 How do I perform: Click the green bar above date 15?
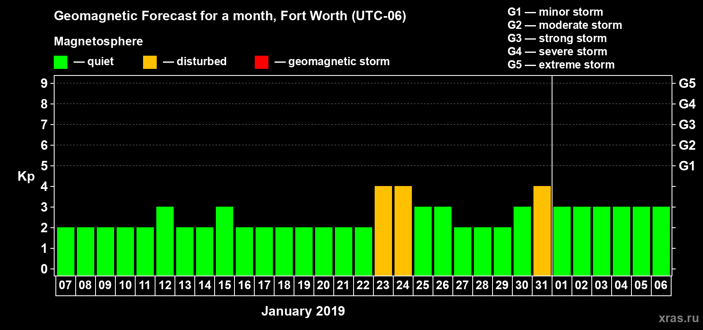[225, 241]
